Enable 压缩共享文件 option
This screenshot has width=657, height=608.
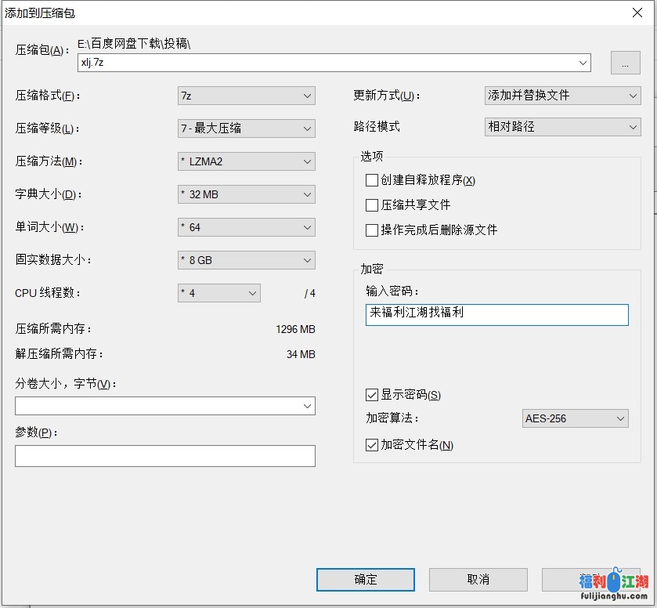pos(372,205)
